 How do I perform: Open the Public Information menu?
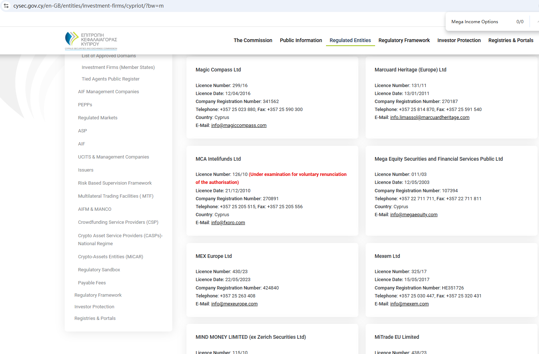[301, 40]
